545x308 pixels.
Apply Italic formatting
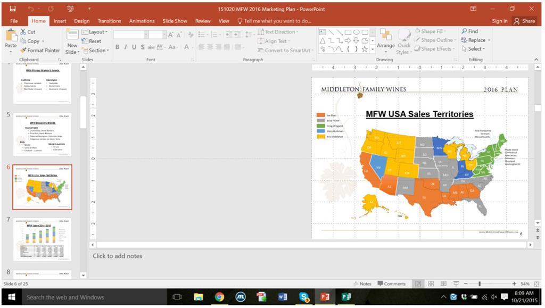[126, 47]
